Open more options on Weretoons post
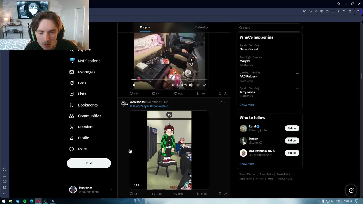 click(226, 102)
